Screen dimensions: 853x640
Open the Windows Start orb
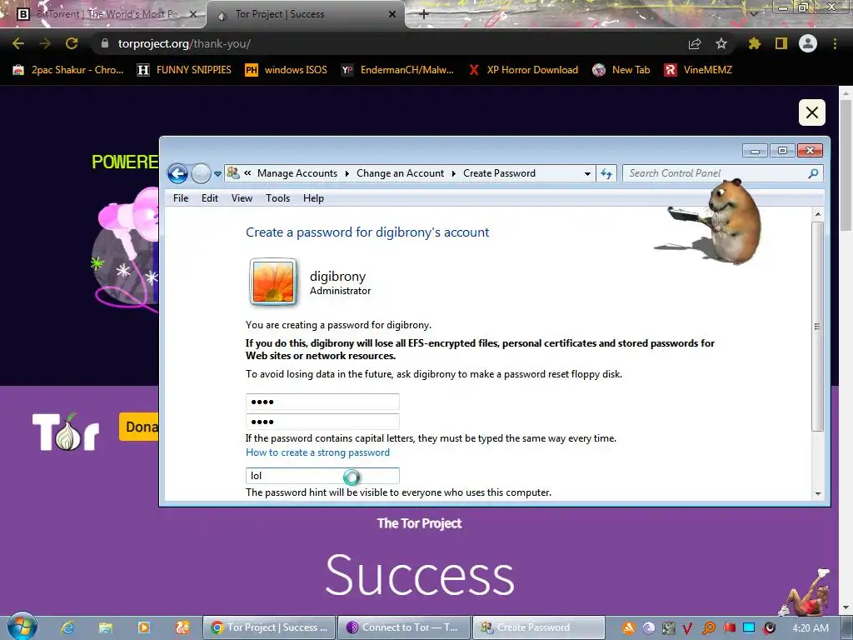point(22,627)
